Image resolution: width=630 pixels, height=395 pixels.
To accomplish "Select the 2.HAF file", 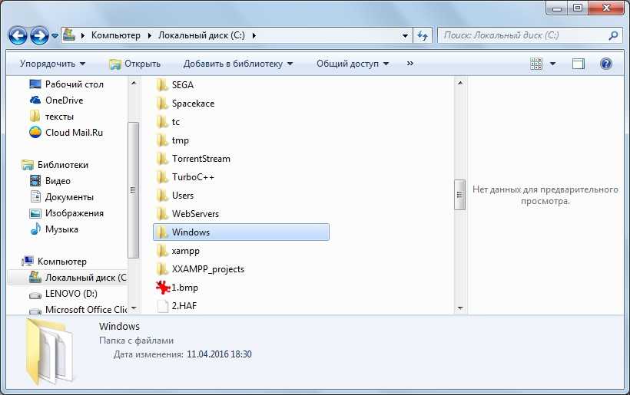I will tap(177, 306).
